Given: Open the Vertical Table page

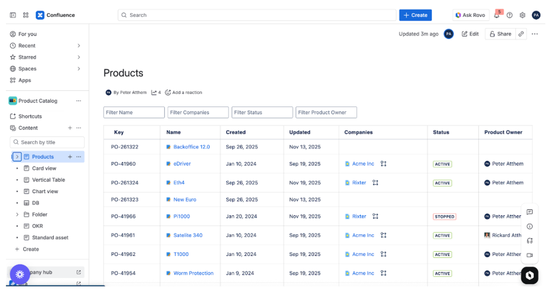Looking at the screenshot, I should point(48,180).
